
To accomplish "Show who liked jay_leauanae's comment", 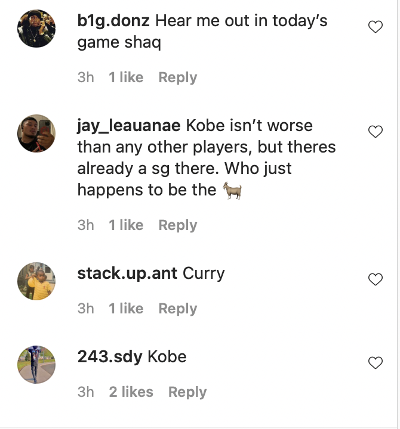I will pos(126,225).
